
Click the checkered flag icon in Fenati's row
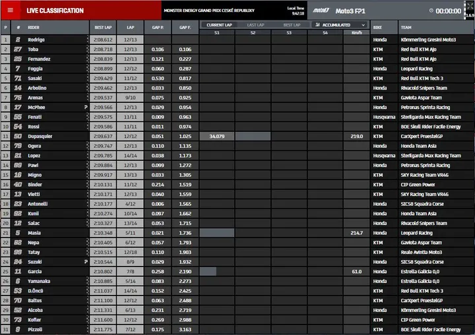click(88, 117)
